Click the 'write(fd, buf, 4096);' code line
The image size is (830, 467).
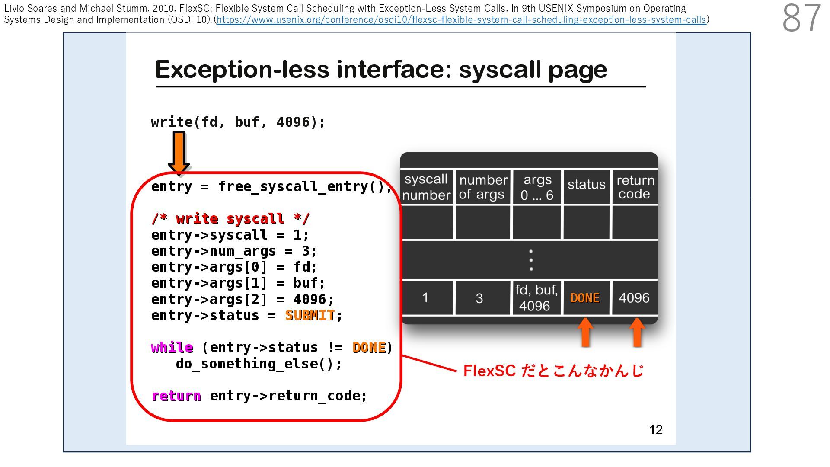(238, 122)
